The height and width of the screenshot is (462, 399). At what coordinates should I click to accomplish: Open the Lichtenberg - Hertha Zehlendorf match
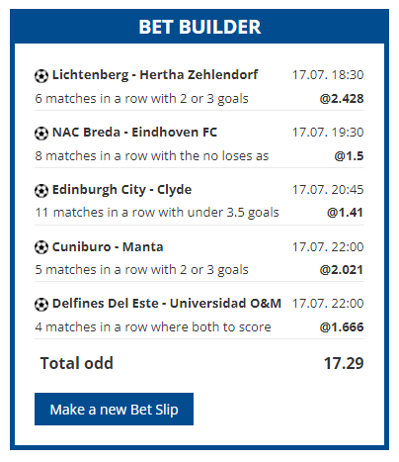pos(155,75)
